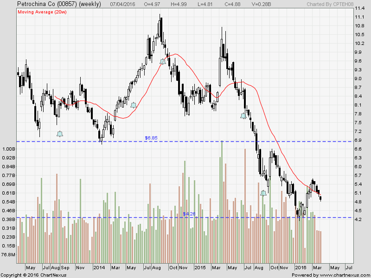Click the '0.15B' volume axis label

(8, 246)
